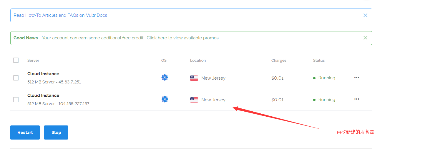Close the Good News promo banner
The height and width of the screenshot is (156, 445).
(x=365, y=38)
